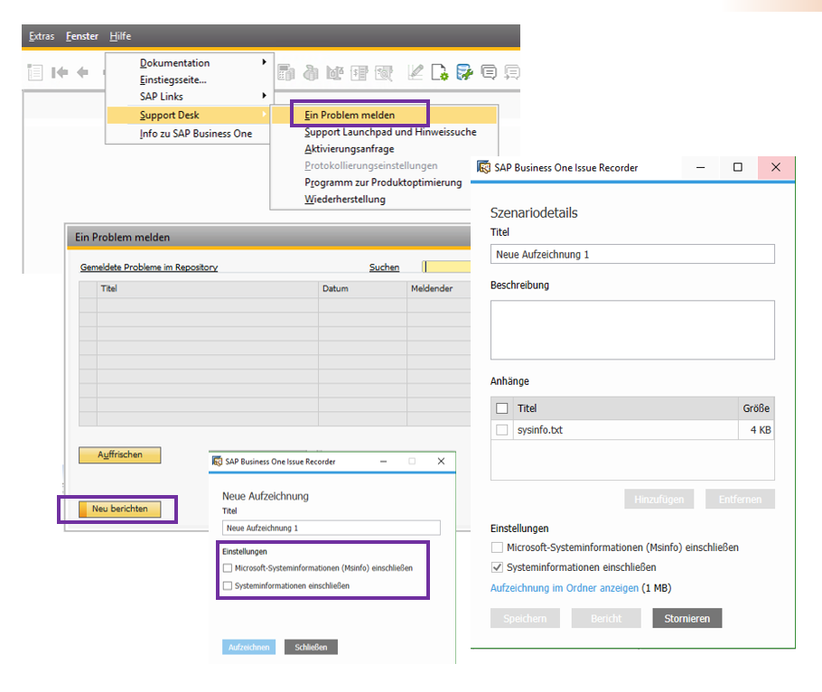
Task: Click the Neu berichten button
Action: coord(119,509)
